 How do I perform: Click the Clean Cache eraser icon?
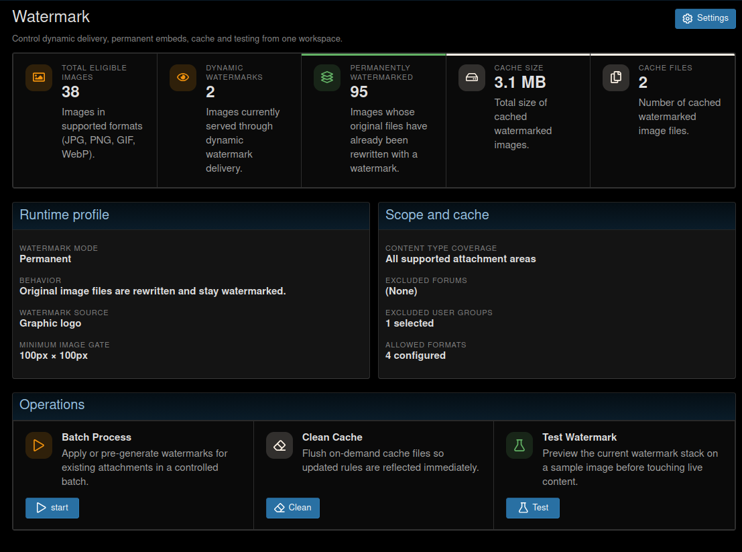280,445
